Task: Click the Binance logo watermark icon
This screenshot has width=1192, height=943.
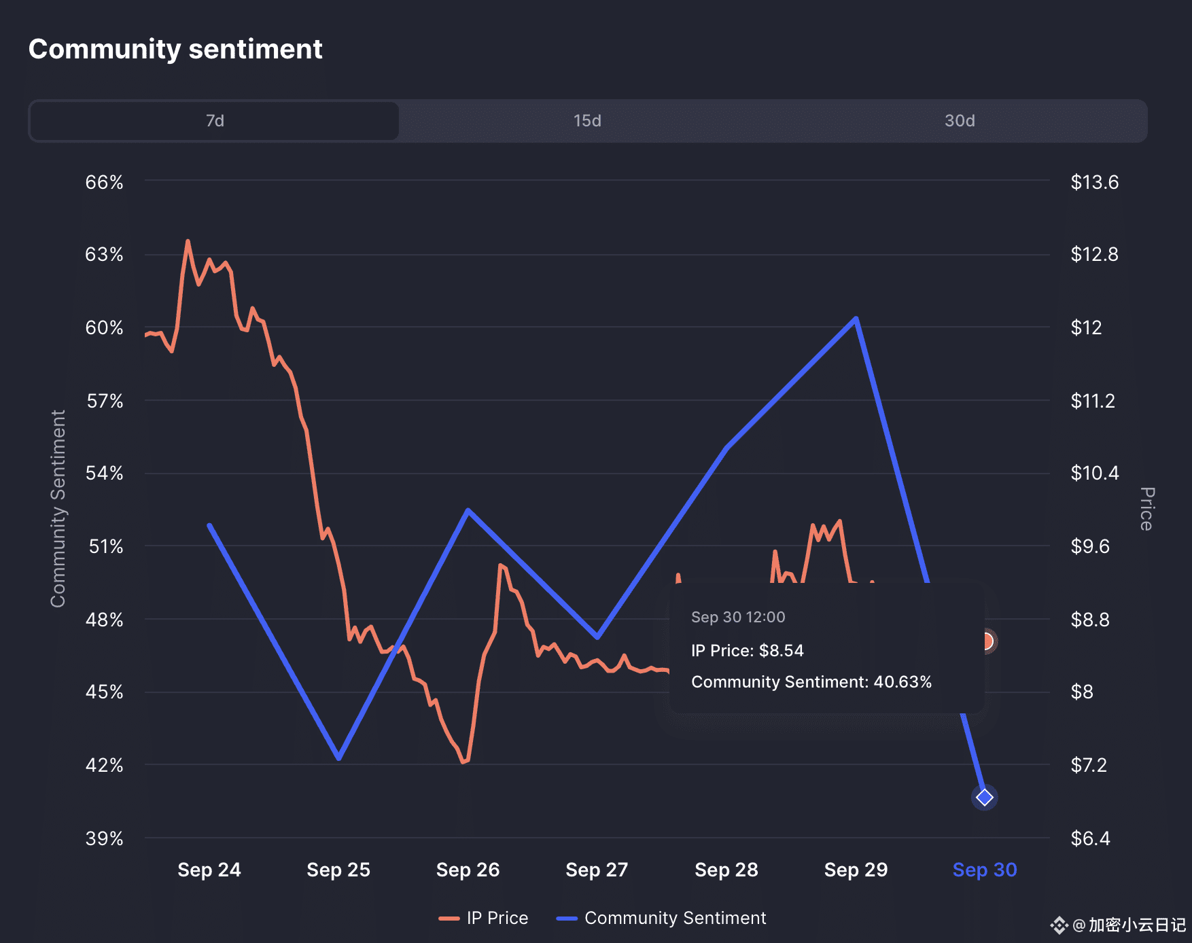Action: point(1059,925)
